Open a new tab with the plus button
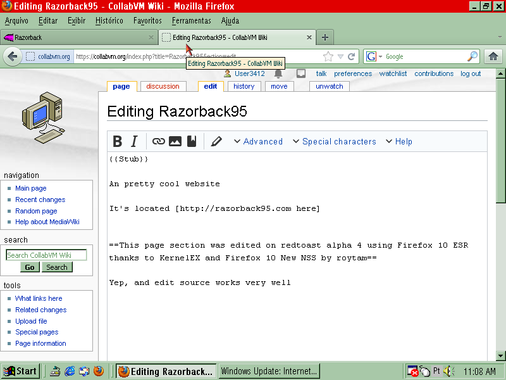Viewport: 506px width, 380px height. (x=325, y=37)
